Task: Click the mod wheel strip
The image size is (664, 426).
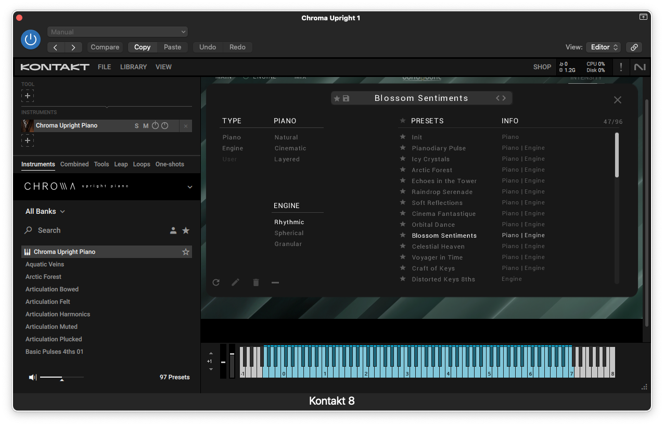Action: [x=232, y=361]
